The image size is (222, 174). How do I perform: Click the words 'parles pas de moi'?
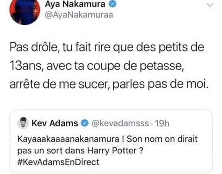pyautogui.click(x=160, y=84)
